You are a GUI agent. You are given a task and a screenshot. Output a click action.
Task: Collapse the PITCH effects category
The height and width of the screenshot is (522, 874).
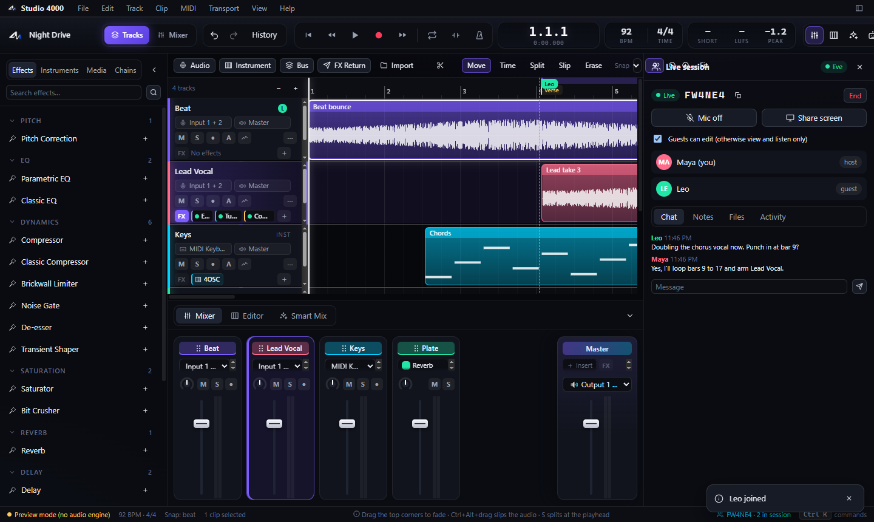[12, 121]
